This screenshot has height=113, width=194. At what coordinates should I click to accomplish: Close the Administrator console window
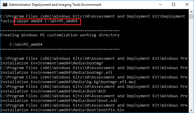click(x=187, y=5)
